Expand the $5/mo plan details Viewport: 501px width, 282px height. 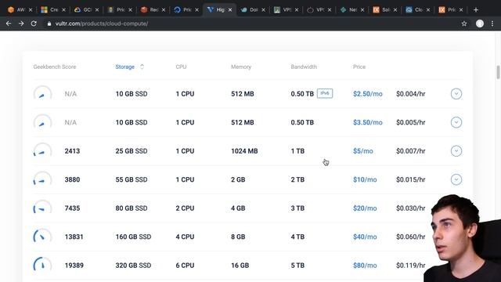point(456,151)
